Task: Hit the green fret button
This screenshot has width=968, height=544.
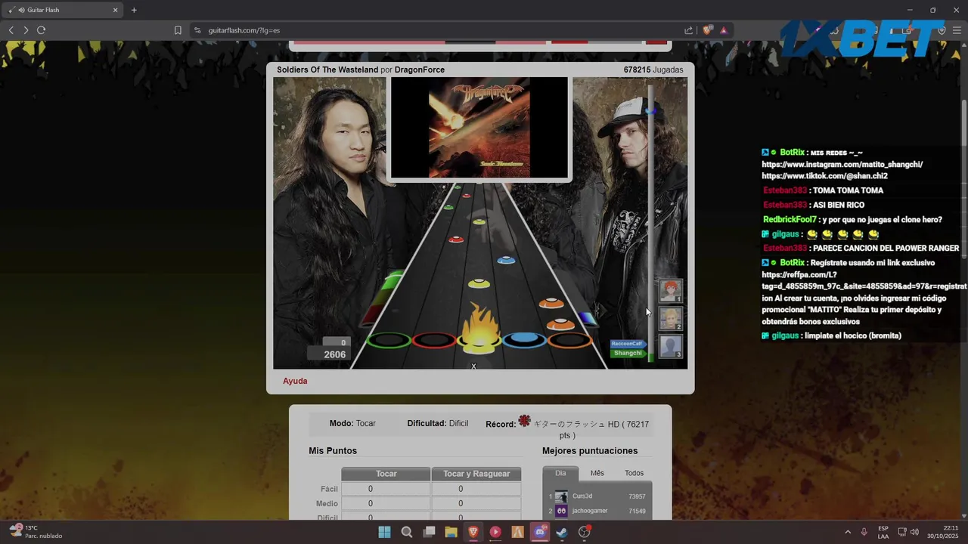Action: point(389,341)
